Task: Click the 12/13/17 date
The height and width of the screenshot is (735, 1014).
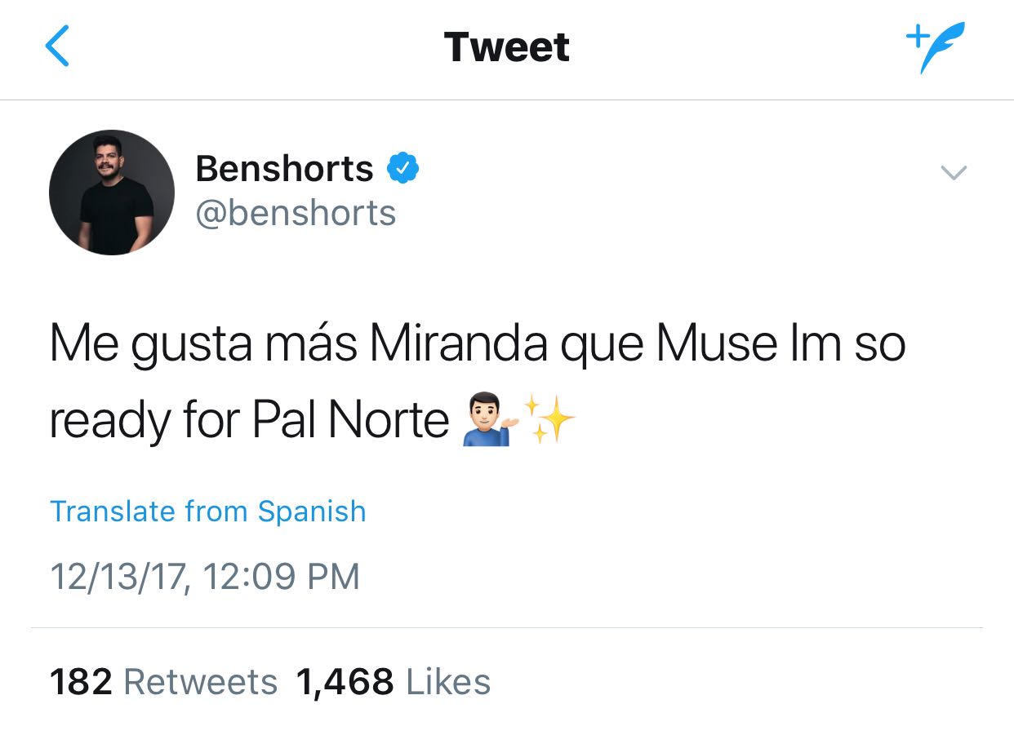Action: tap(118, 577)
